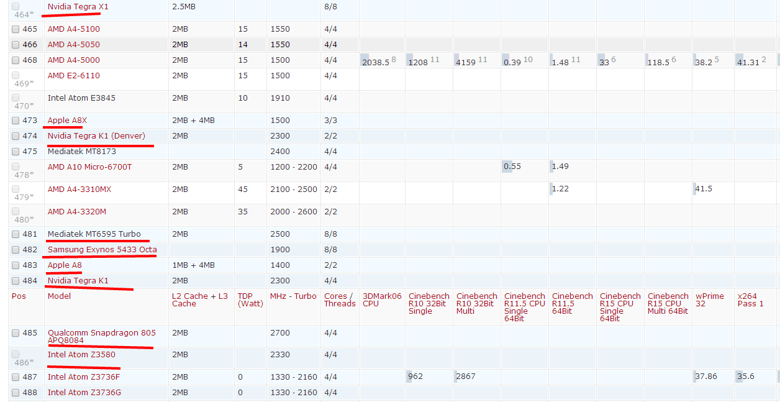This screenshot has width=780, height=402.
Task: Follow the Intel Atom Z3580 link
Action: click(x=81, y=354)
